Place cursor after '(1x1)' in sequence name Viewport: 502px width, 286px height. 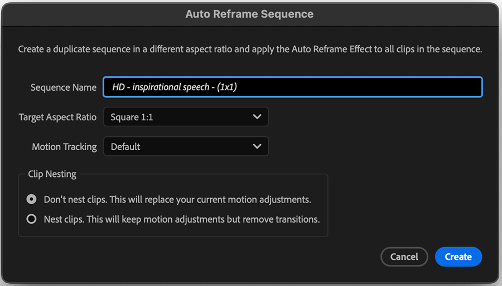point(238,87)
